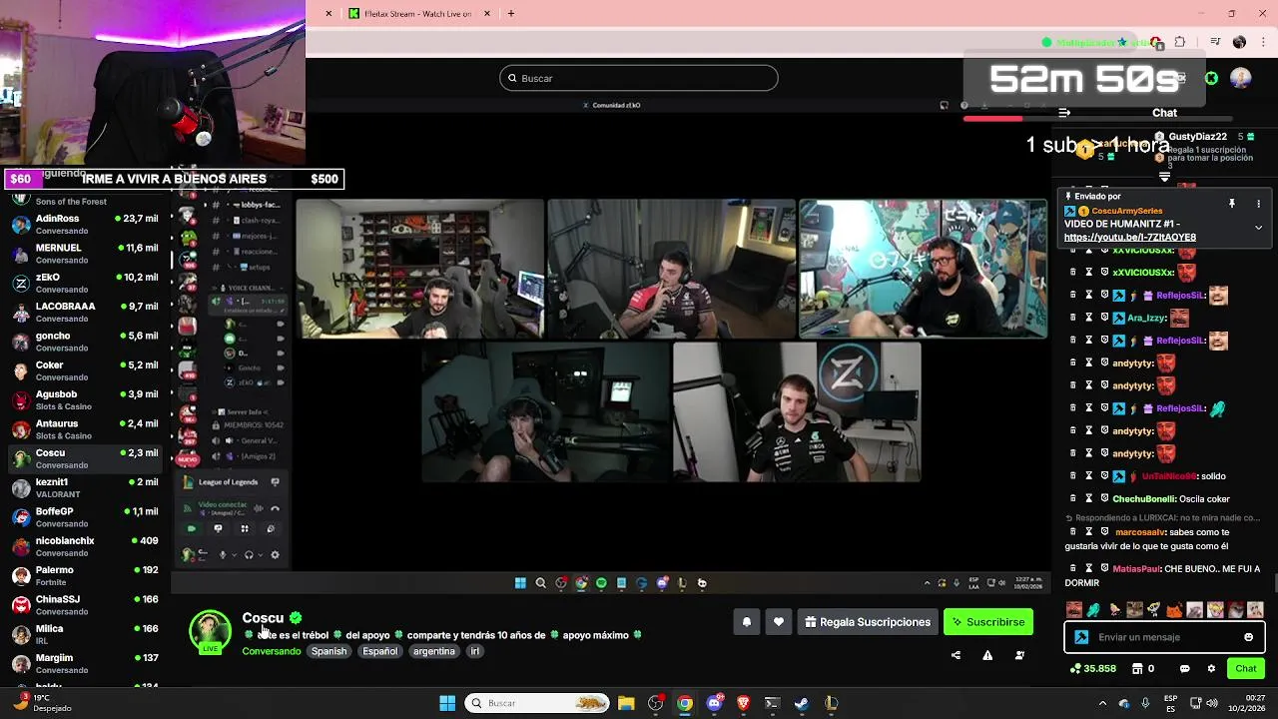Viewport: 1278px width, 719px height.
Task: Open Chrome extensions puzzle icon
Action: tap(1179, 42)
